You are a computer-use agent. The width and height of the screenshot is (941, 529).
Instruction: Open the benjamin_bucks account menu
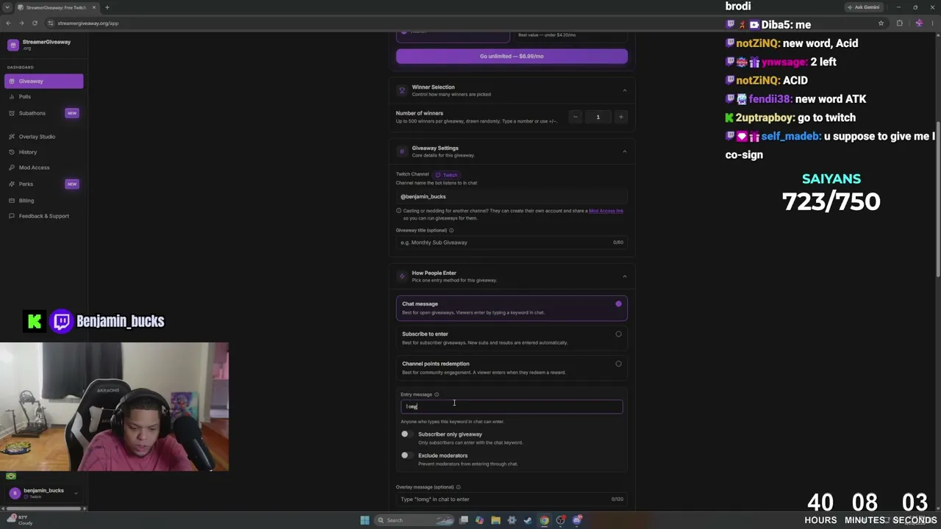[x=43, y=493]
